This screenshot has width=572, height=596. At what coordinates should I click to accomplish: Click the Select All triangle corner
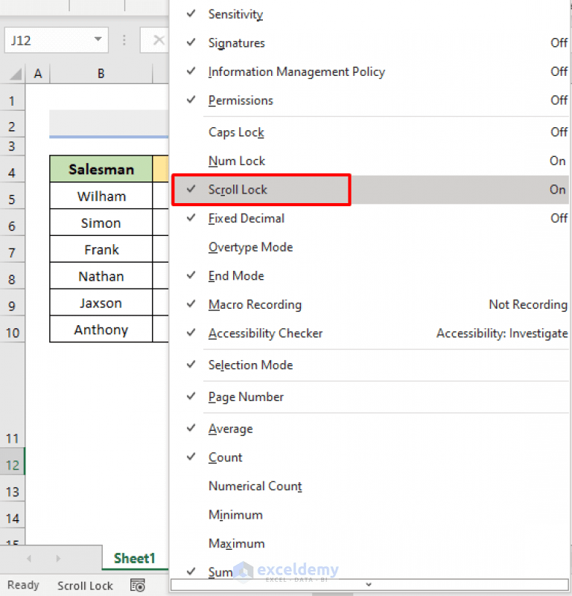pos(15,74)
